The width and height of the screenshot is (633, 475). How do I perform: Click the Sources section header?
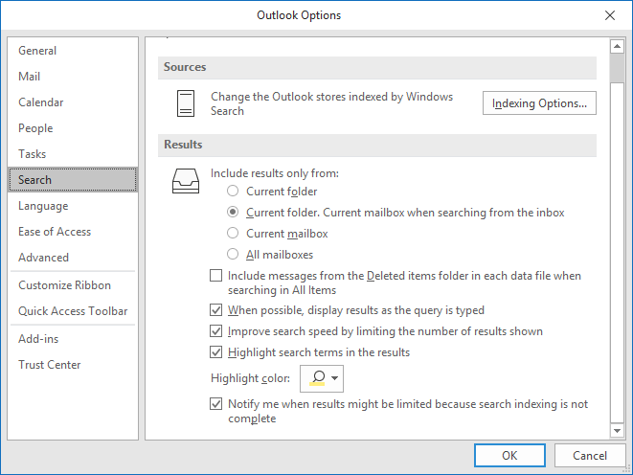[x=377, y=67]
